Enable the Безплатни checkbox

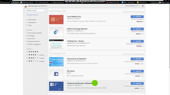(x=27, y=38)
